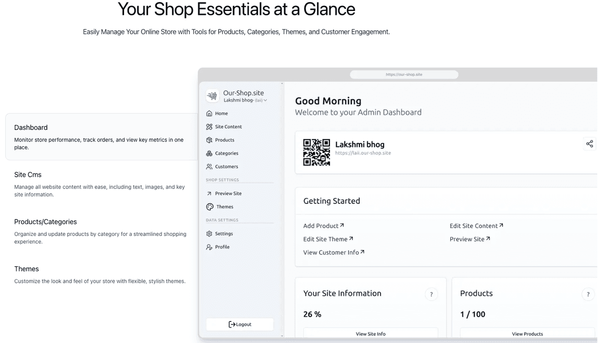598x343 pixels.
Task: Select the Site Content icon
Action: coord(209,126)
